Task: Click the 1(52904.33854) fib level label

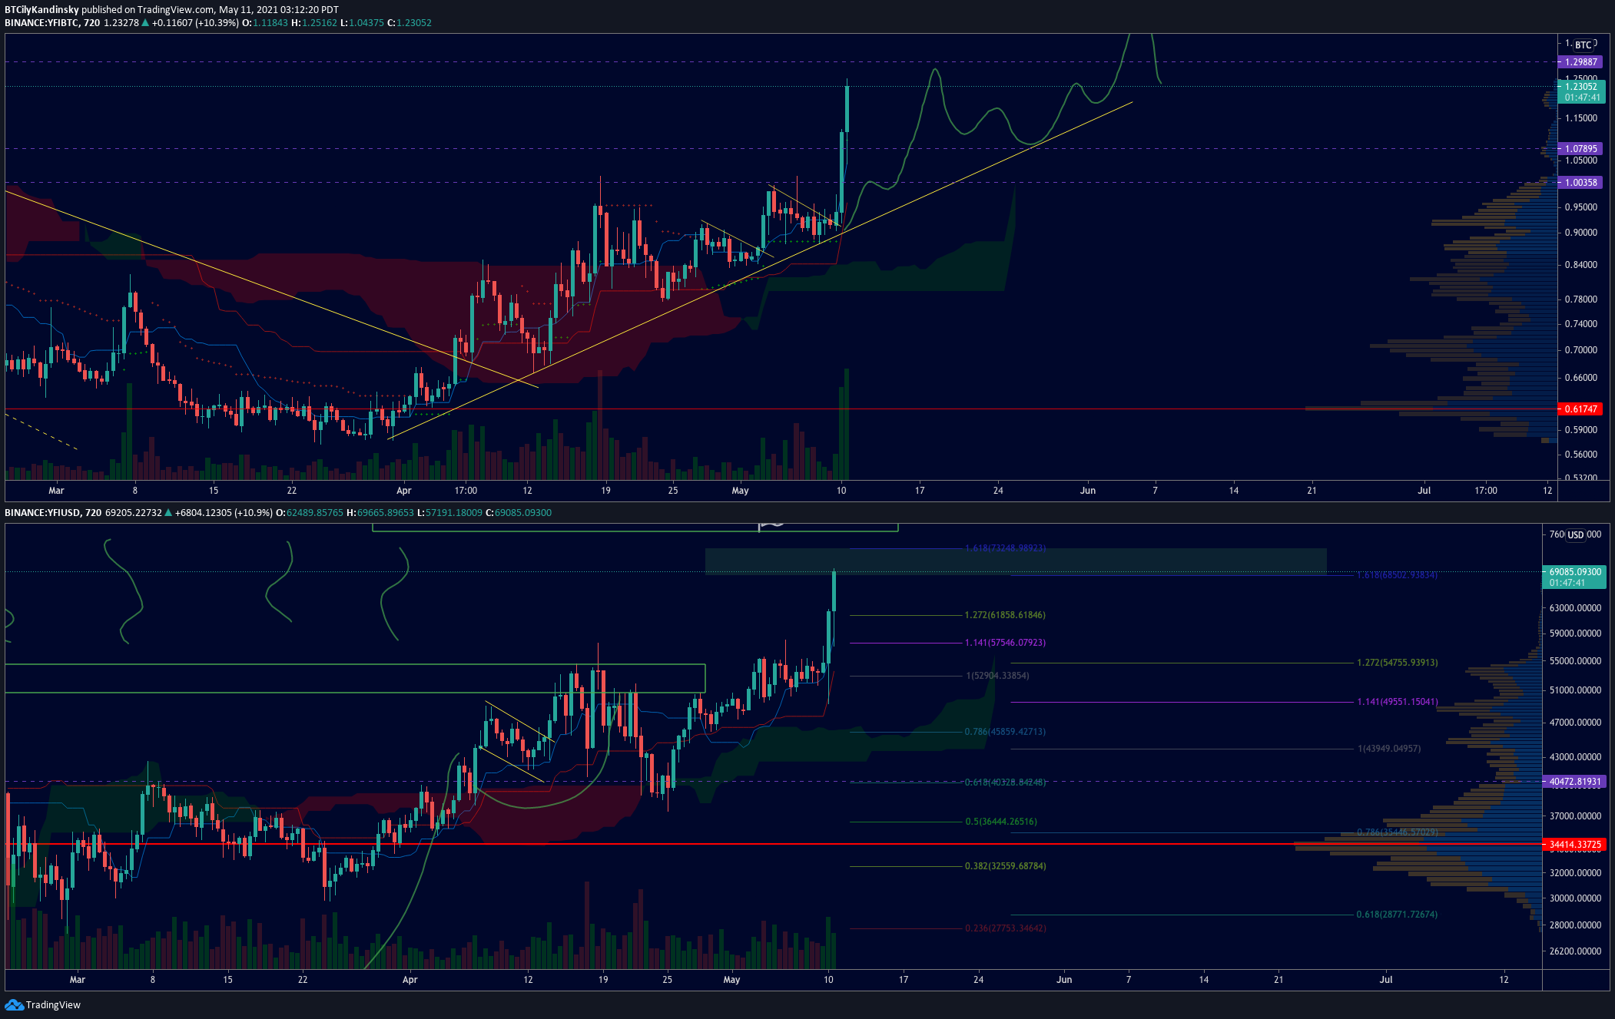Action: tap(997, 676)
